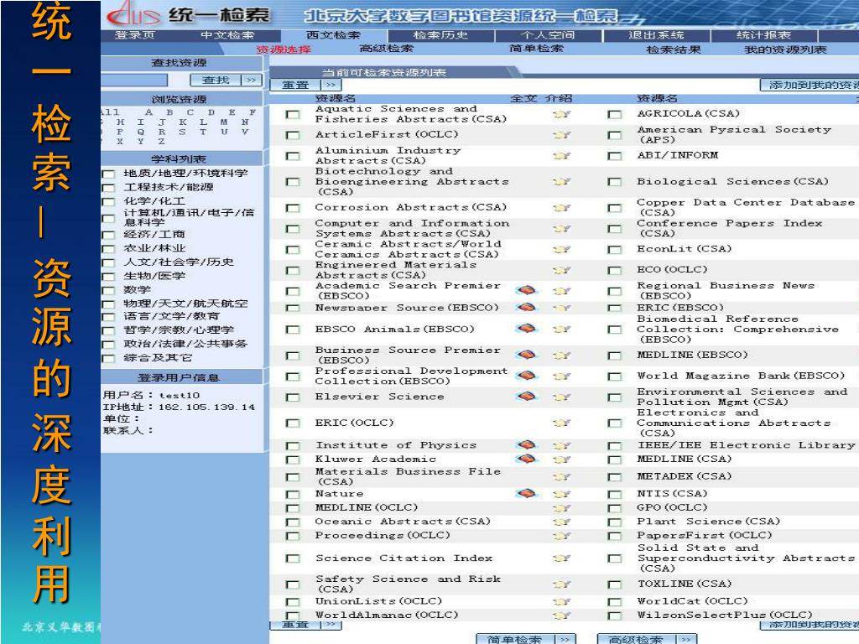Switch to 中文检索 tab
The height and width of the screenshot is (644, 859).
227,35
